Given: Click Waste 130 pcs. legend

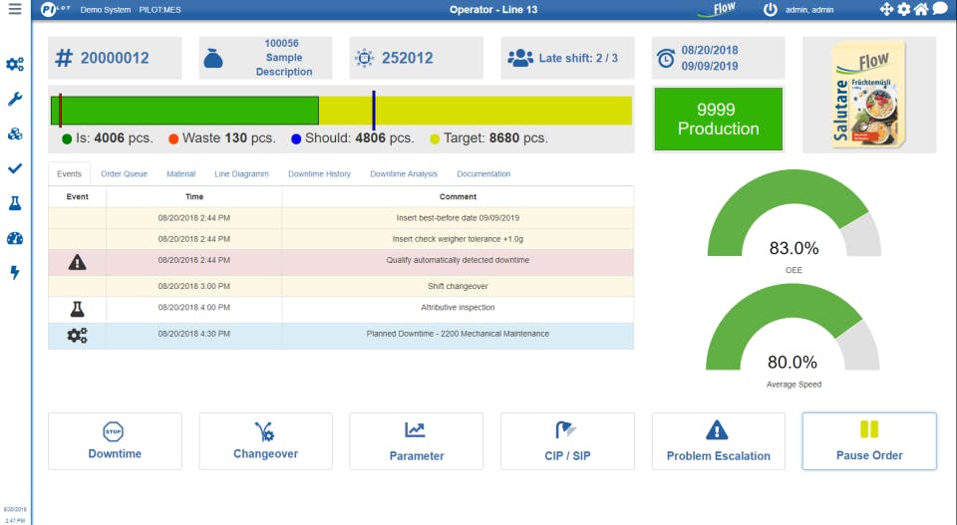Looking at the screenshot, I should pos(222,138).
